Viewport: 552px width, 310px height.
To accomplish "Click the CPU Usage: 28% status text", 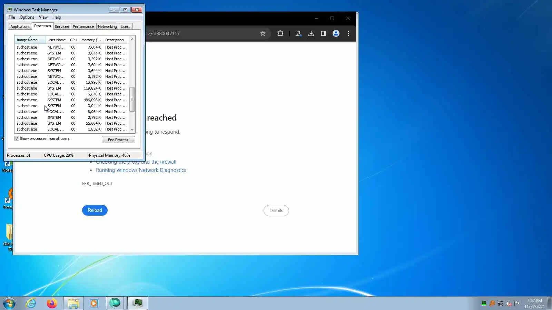I will [59, 155].
